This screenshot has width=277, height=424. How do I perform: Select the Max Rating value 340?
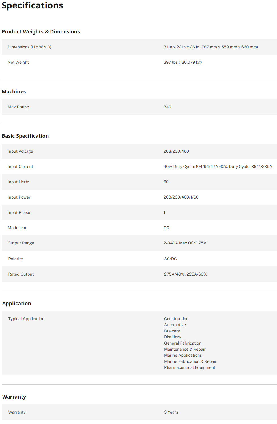tap(167, 107)
